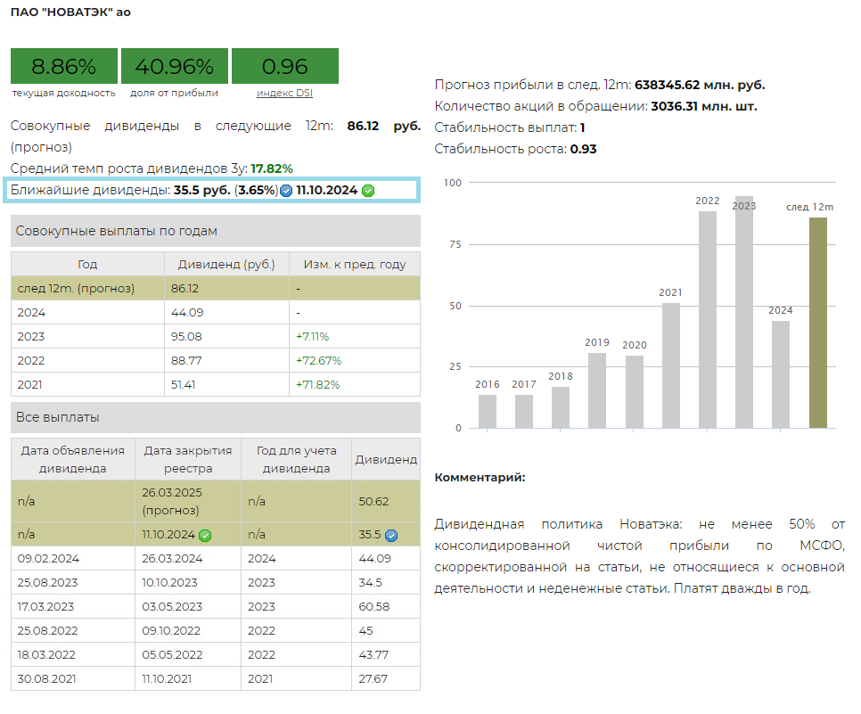Click Дата закрытия реестра column header
Viewport: 861px width, 714px height.
coord(188,459)
